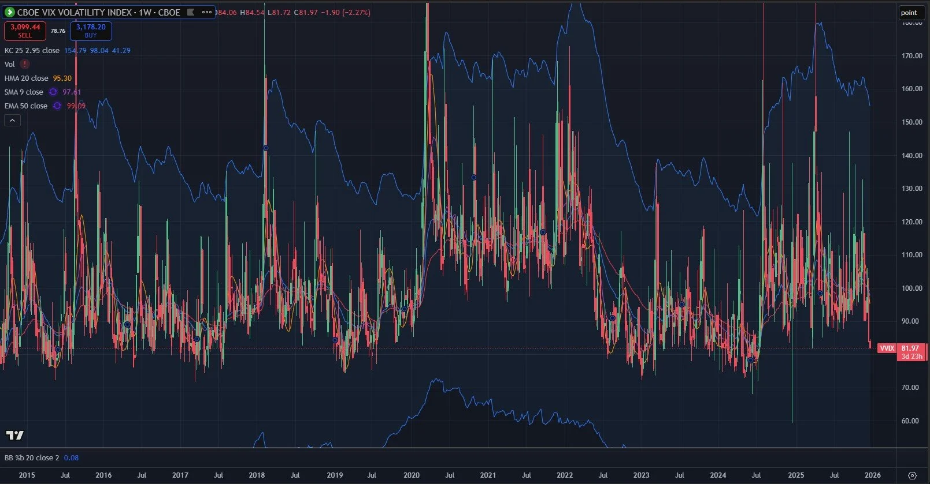Click the green symbol logo beside CBOE VIX title
The width and height of the screenshot is (930, 484).
(9, 12)
